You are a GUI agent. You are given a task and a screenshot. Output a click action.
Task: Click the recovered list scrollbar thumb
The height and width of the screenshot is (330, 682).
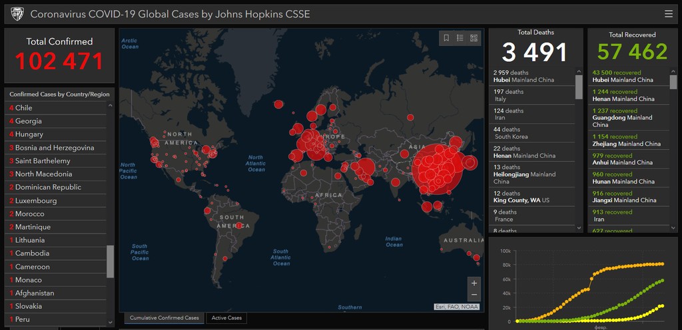(x=673, y=82)
